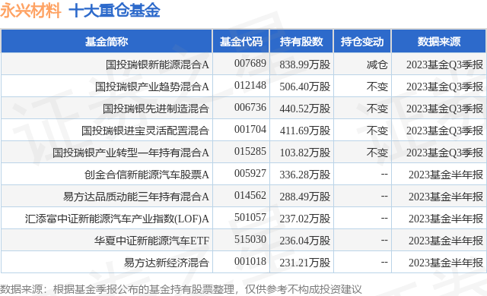The width and height of the screenshot is (487, 296).
Task: Click 2023基金半年报 in the 515030 row
Action: [x=446, y=241]
